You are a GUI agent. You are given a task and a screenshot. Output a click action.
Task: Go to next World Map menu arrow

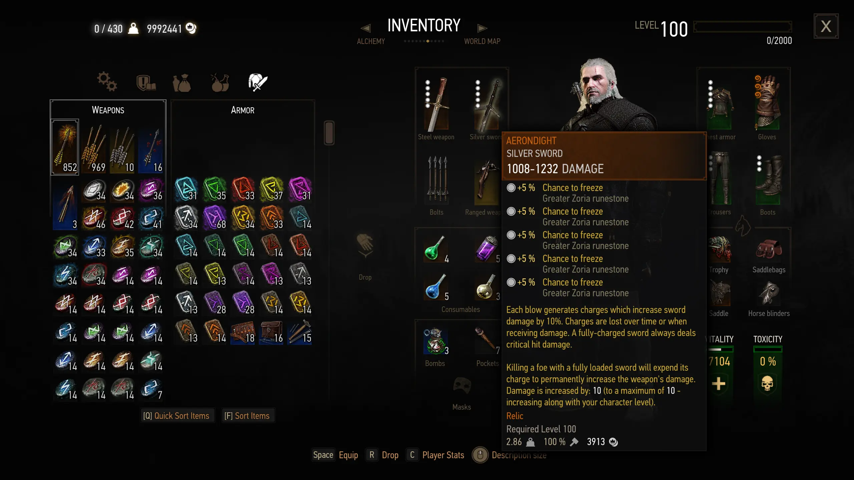point(482,28)
